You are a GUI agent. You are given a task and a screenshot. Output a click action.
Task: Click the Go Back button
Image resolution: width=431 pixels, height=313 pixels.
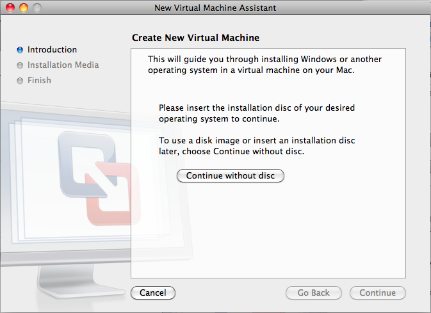(314, 293)
